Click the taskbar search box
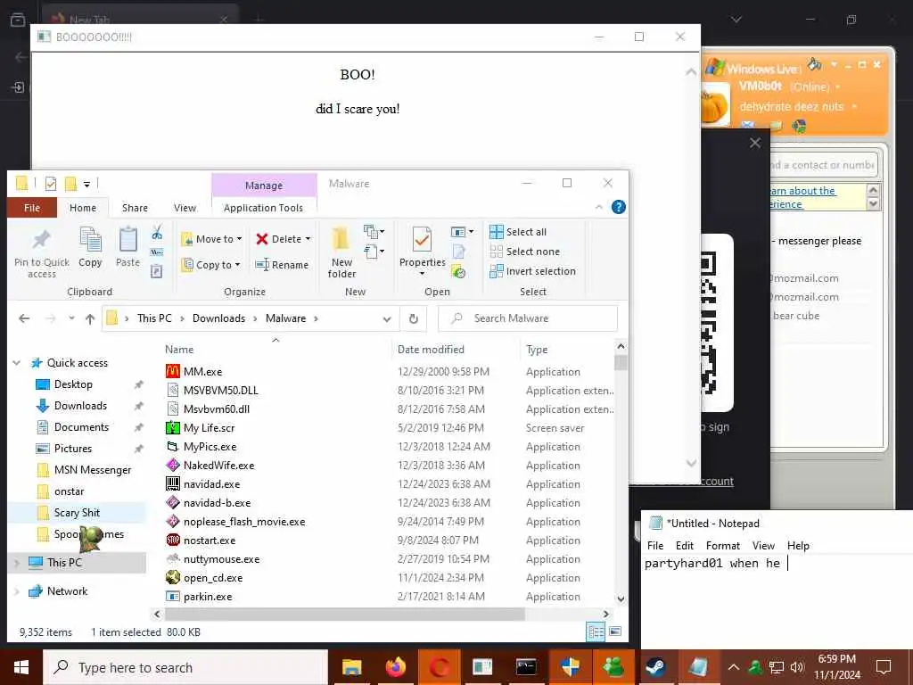 [x=185, y=667]
